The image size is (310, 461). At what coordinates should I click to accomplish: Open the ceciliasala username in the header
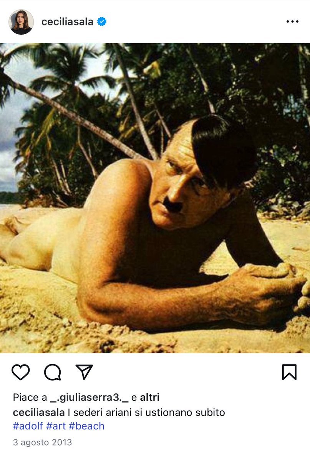[67, 22]
